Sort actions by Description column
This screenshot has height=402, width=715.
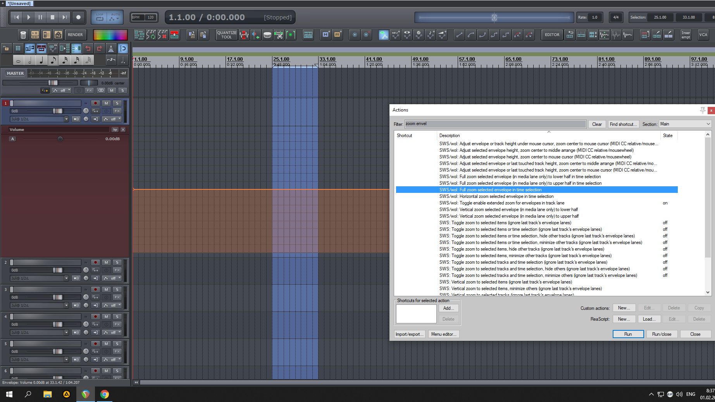549,136
